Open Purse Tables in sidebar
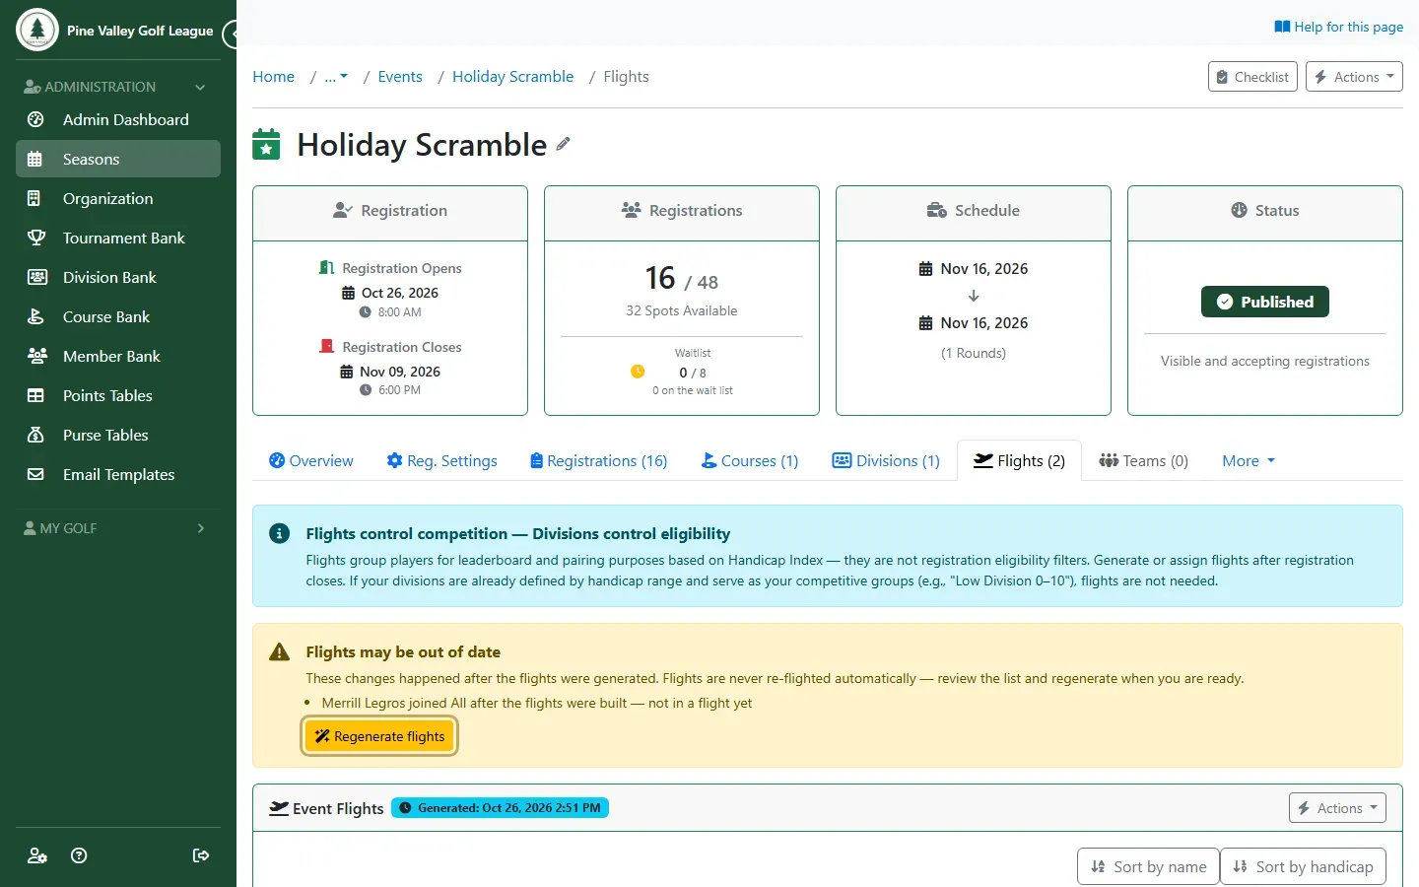This screenshot has width=1419, height=887. (118, 435)
